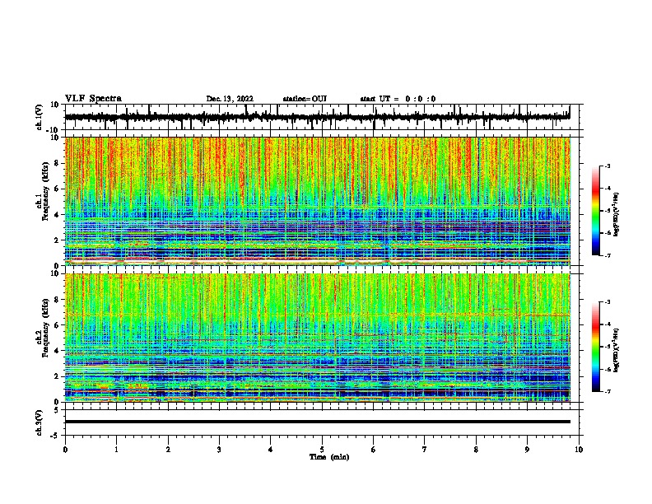
Task: Click the "-7" tick on ch.1 colorbar
Action: tap(607, 255)
